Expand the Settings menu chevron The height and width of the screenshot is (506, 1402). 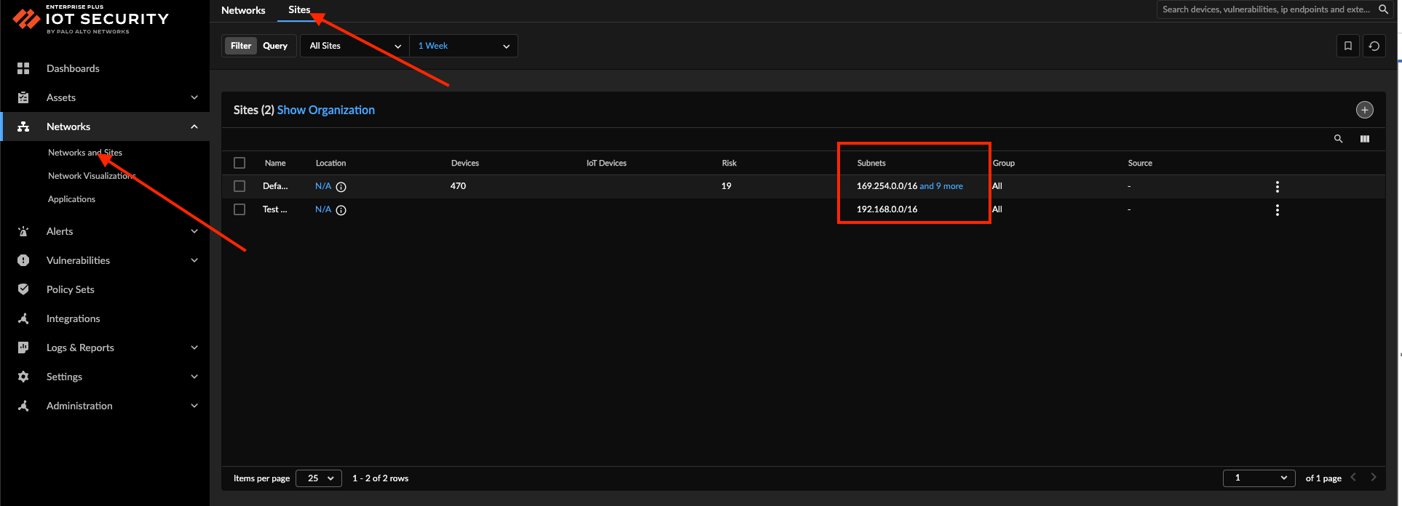point(194,377)
